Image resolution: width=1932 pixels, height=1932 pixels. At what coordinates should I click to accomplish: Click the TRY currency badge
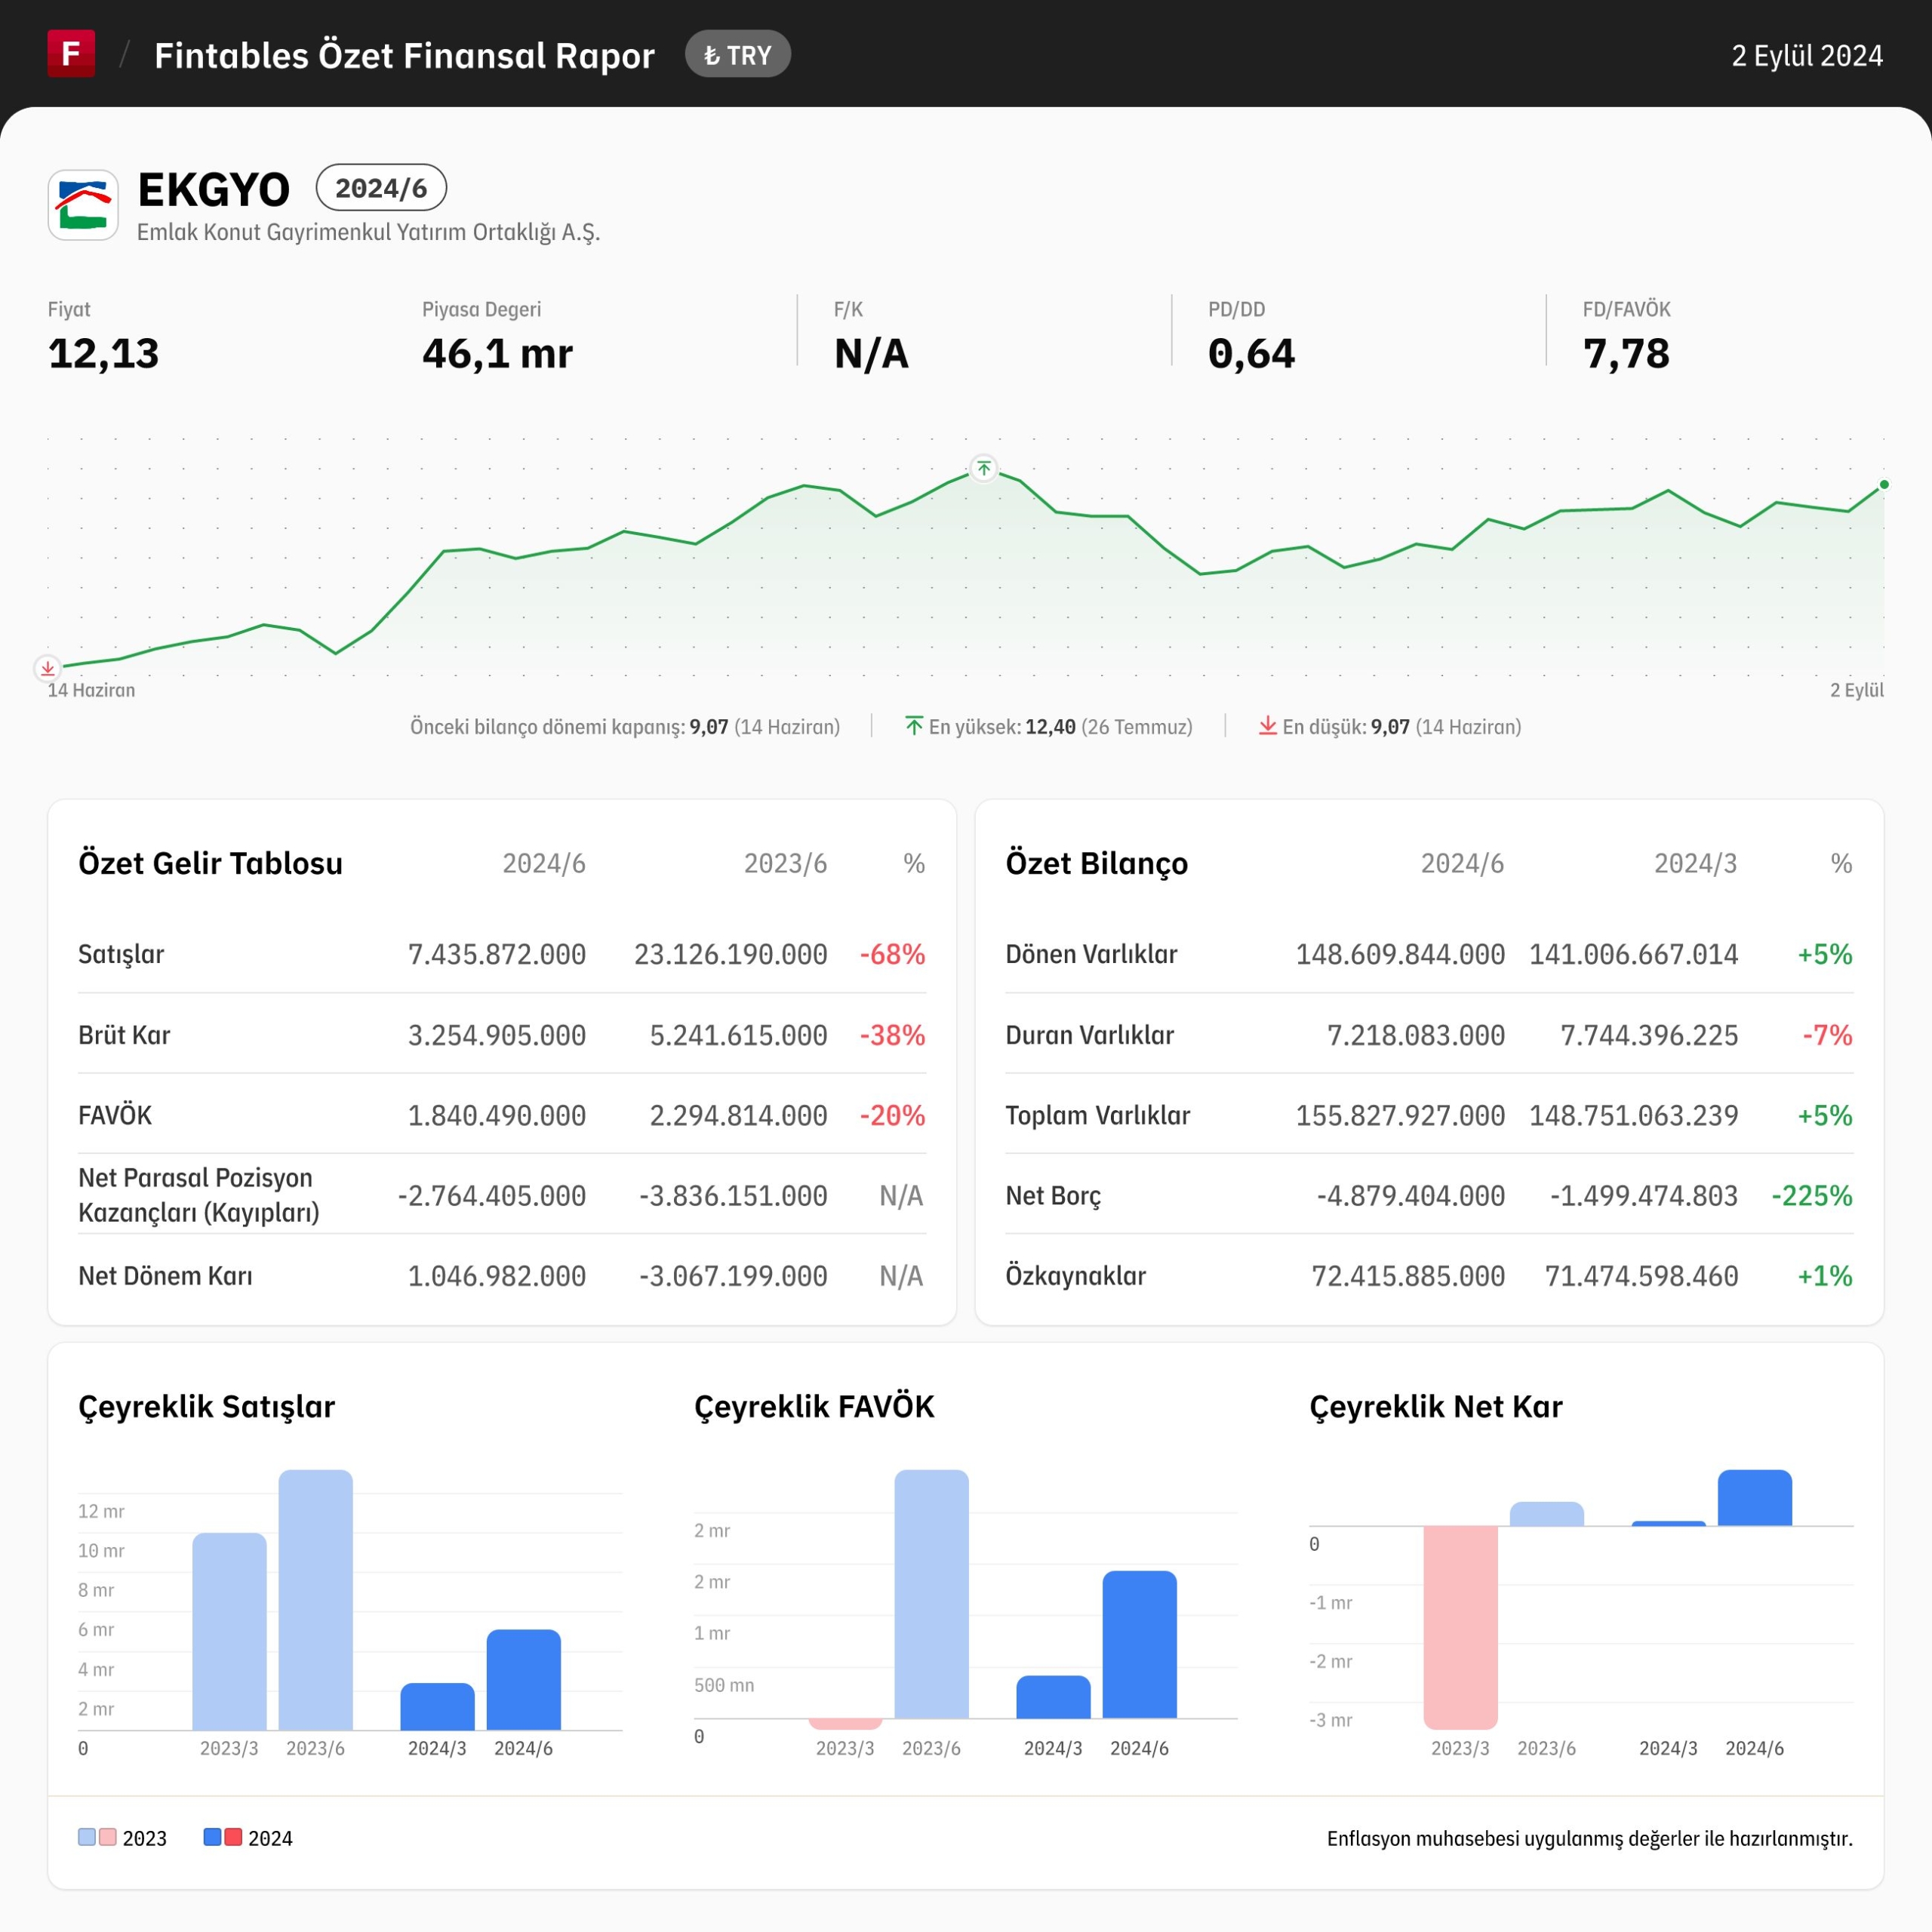pos(737,55)
